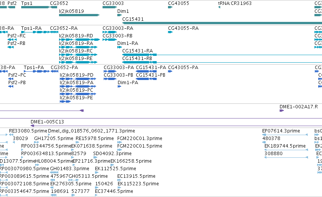322x197 pixels.
Task: Open the l(2)k05819-RA transcript label
Action: (76, 43)
